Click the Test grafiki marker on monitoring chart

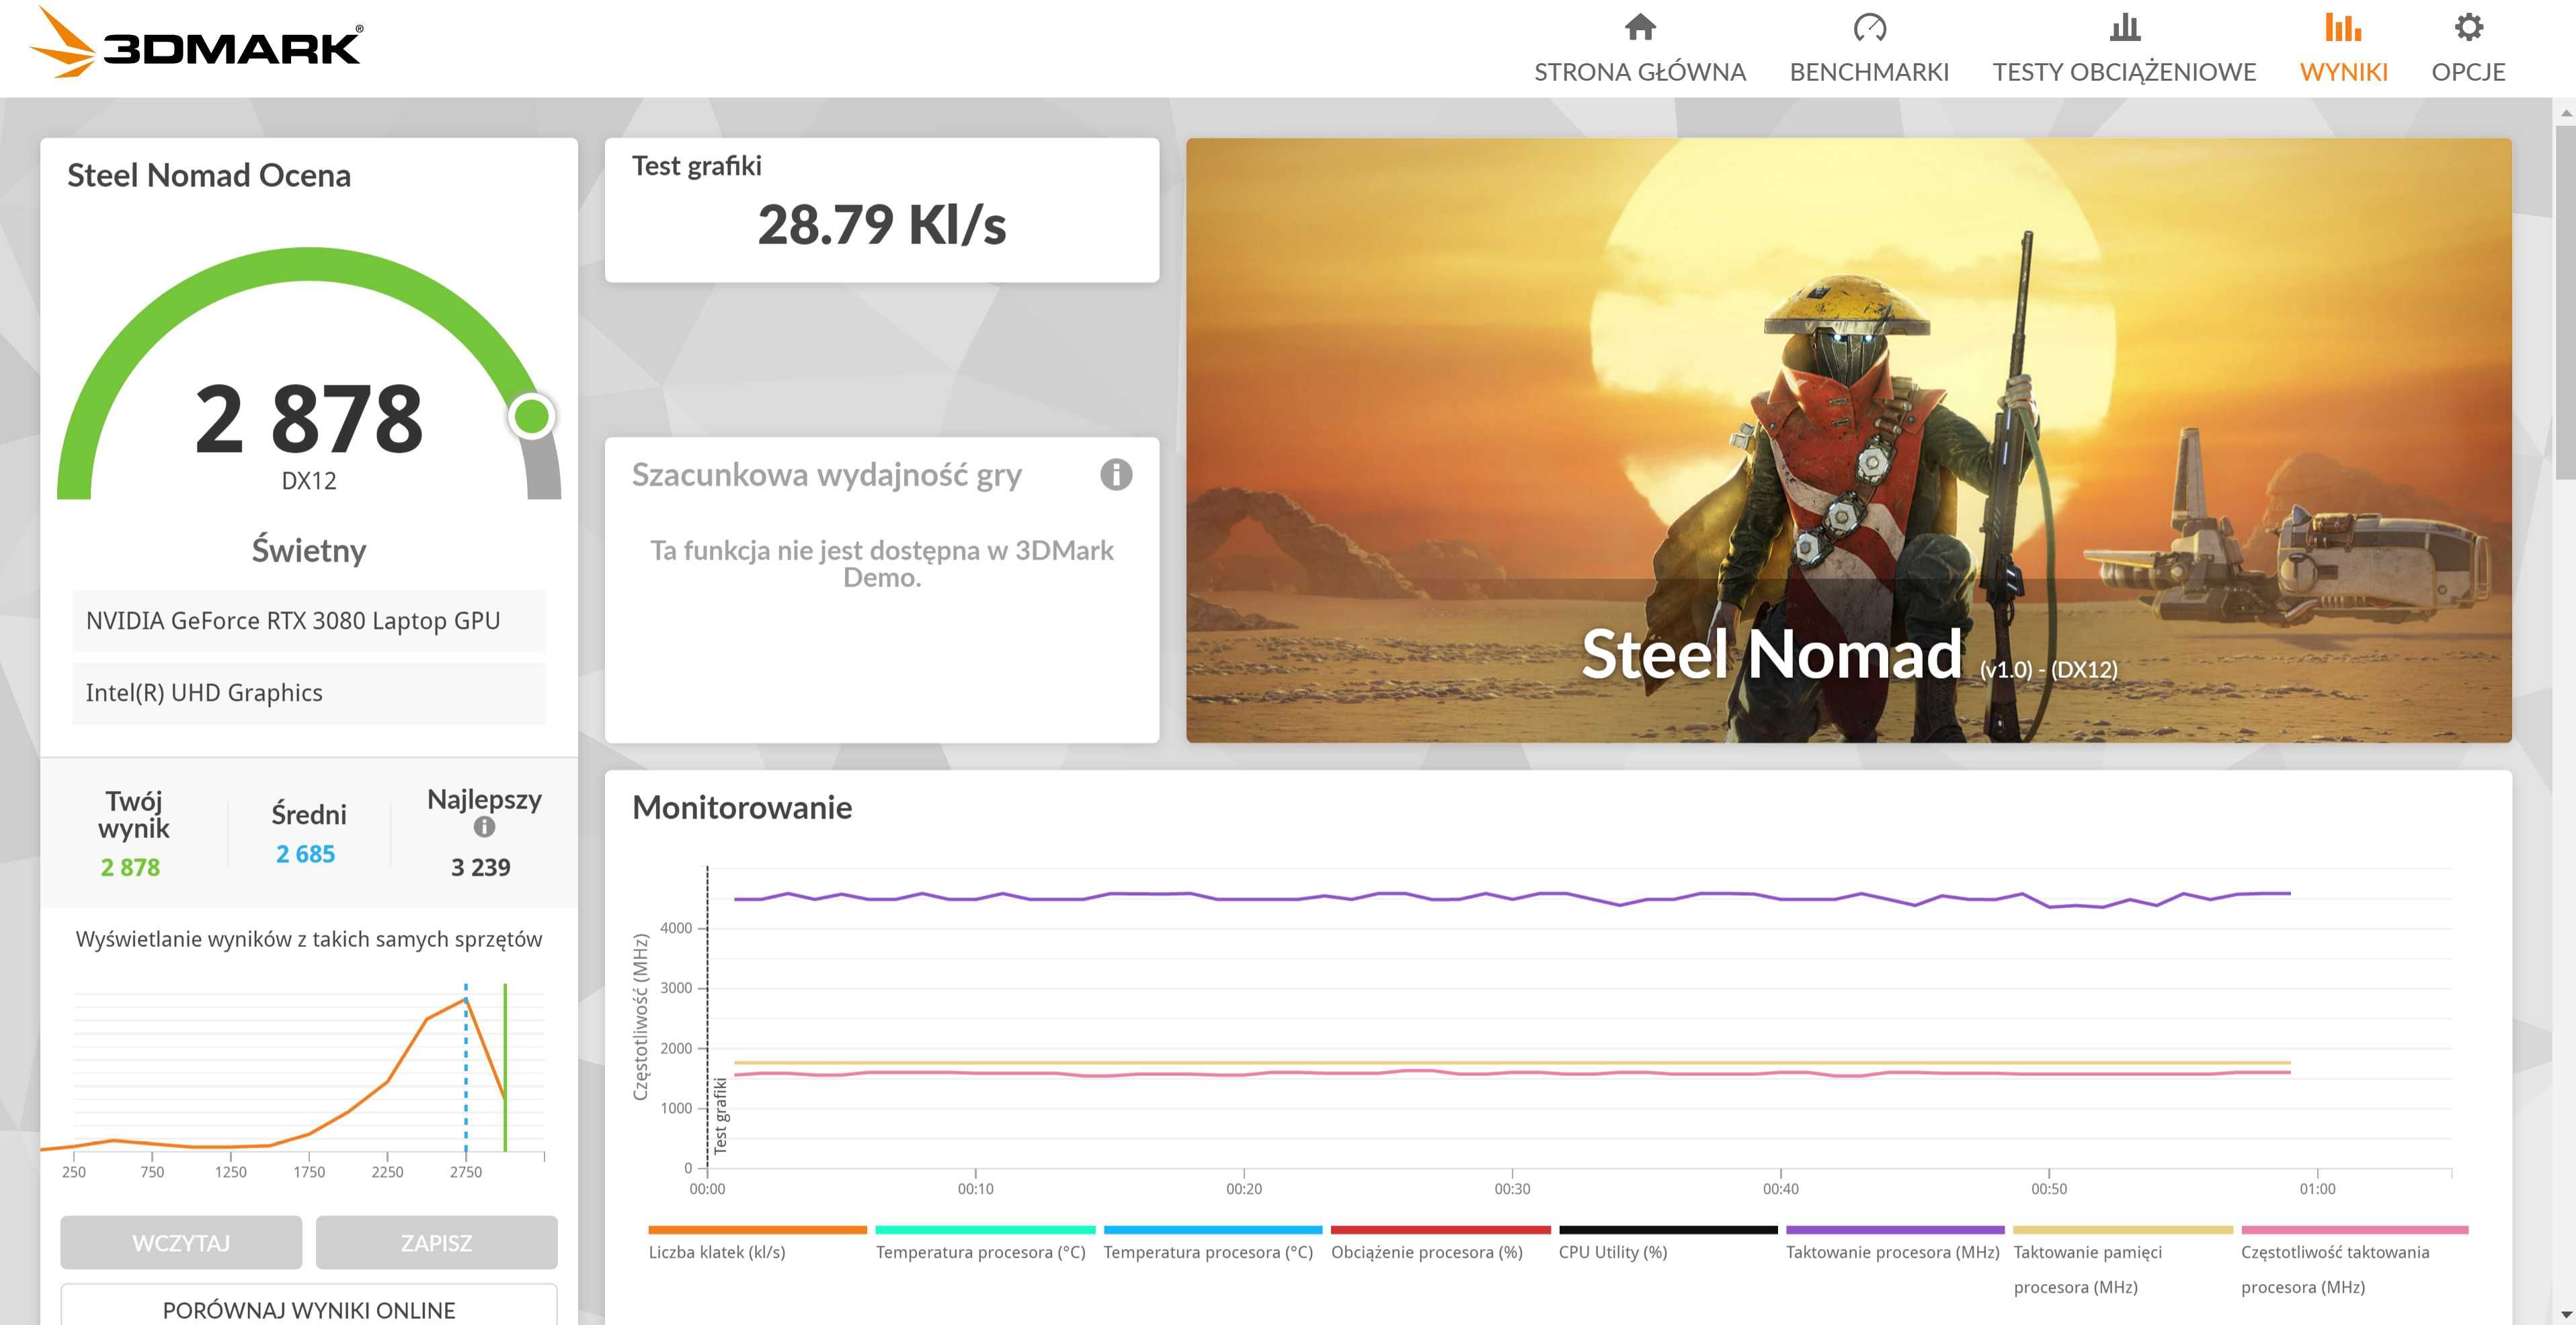pos(720,1116)
